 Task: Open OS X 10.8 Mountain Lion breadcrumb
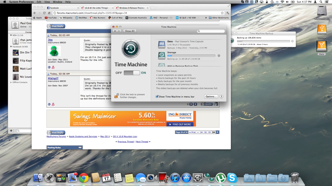[x=125, y=137]
